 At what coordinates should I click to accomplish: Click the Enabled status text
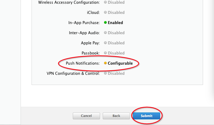pyautogui.click(x=115, y=23)
